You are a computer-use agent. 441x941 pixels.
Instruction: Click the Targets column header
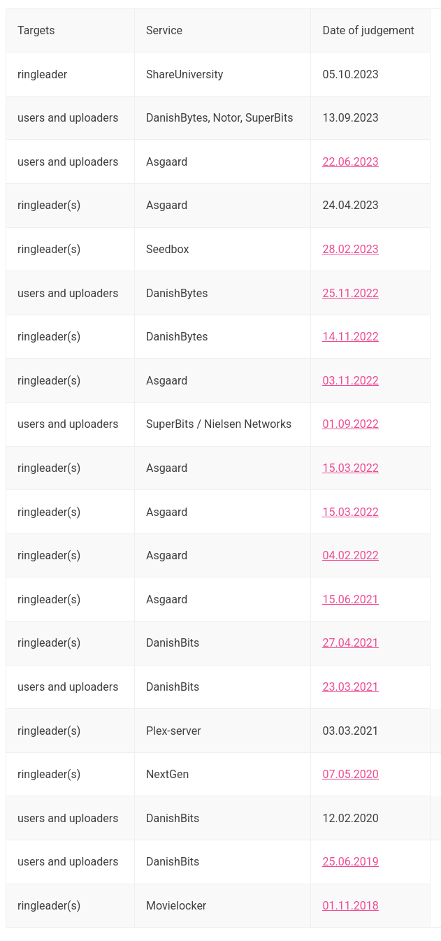pyautogui.click(x=36, y=30)
